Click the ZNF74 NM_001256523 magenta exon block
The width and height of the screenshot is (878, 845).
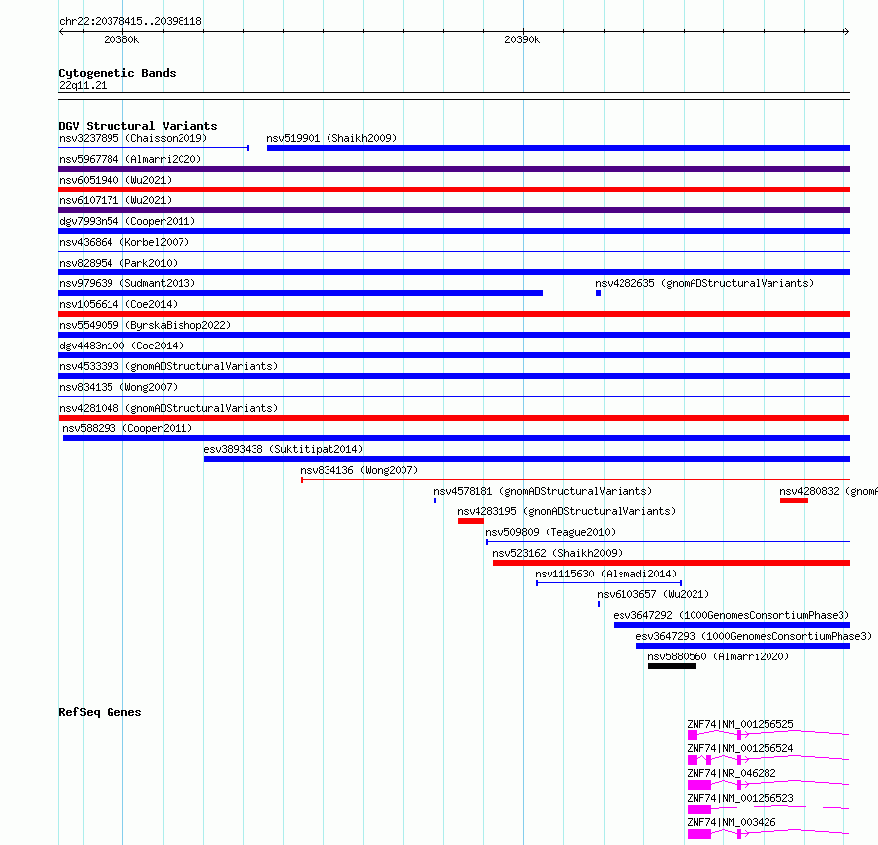coord(699,809)
